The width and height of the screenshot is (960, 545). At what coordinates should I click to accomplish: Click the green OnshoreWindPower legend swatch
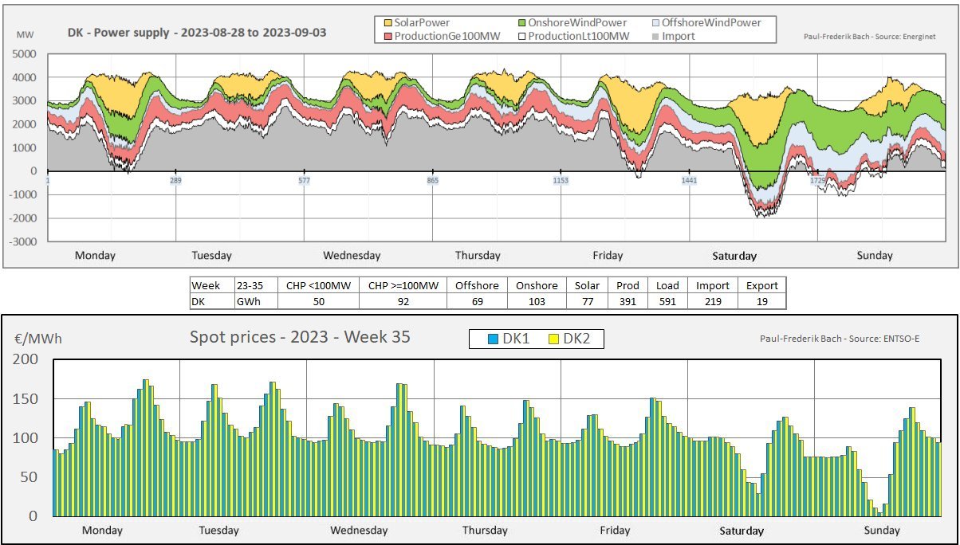click(x=521, y=23)
